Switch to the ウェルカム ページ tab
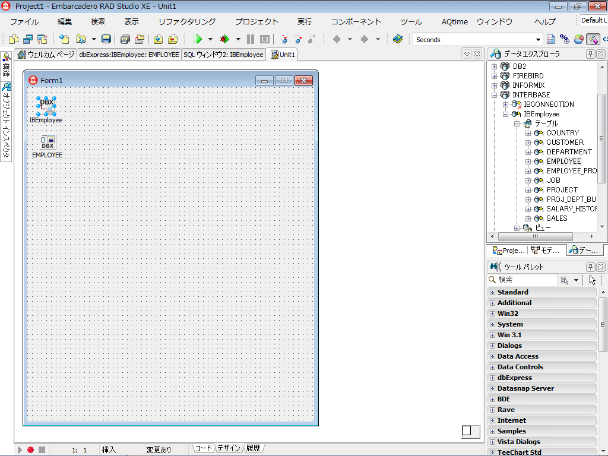Viewport: 608px width, 456px height. (x=46, y=55)
